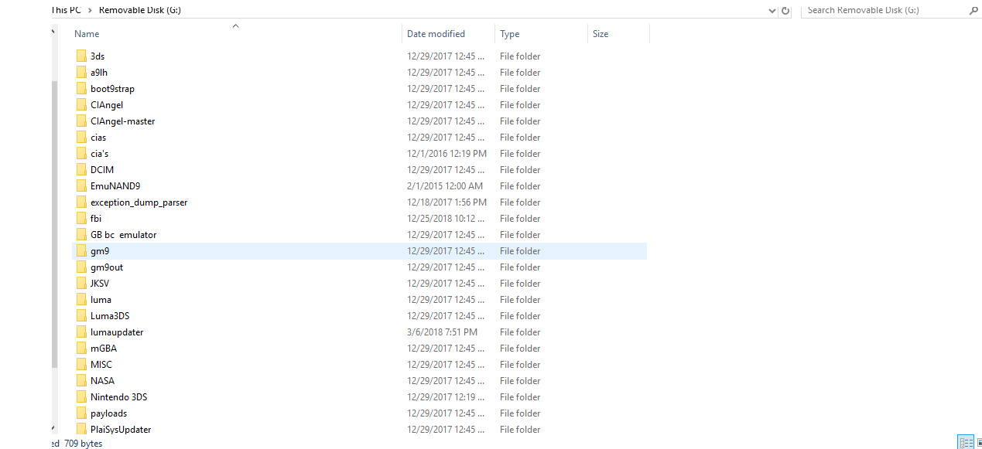Click the gm9 folder icon
Image resolution: width=982 pixels, height=449 pixels.
point(82,251)
